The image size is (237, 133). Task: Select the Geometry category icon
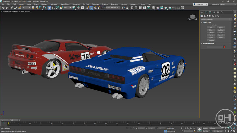pyautogui.click(x=202, y=16)
